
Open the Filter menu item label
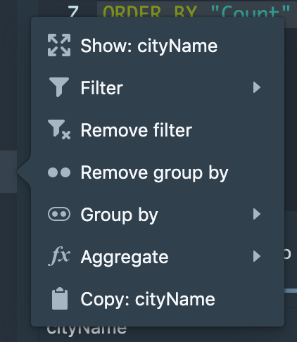[101, 88]
